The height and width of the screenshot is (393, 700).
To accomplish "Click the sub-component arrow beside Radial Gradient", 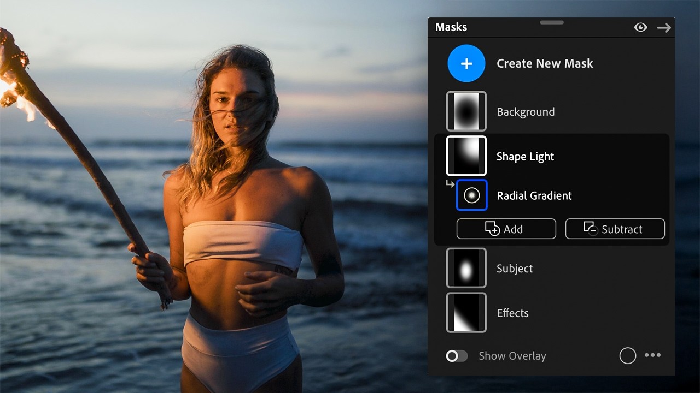I will pyautogui.click(x=450, y=184).
